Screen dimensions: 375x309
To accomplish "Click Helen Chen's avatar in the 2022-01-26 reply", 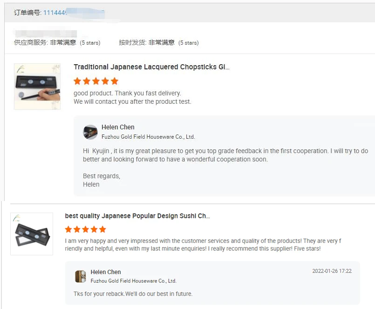I will coord(81,276).
